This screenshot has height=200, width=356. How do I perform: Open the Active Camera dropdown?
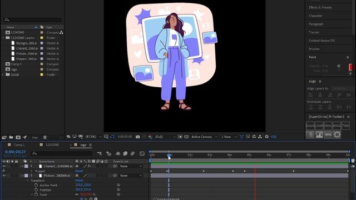pyautogui.click(x=204, y=137)
